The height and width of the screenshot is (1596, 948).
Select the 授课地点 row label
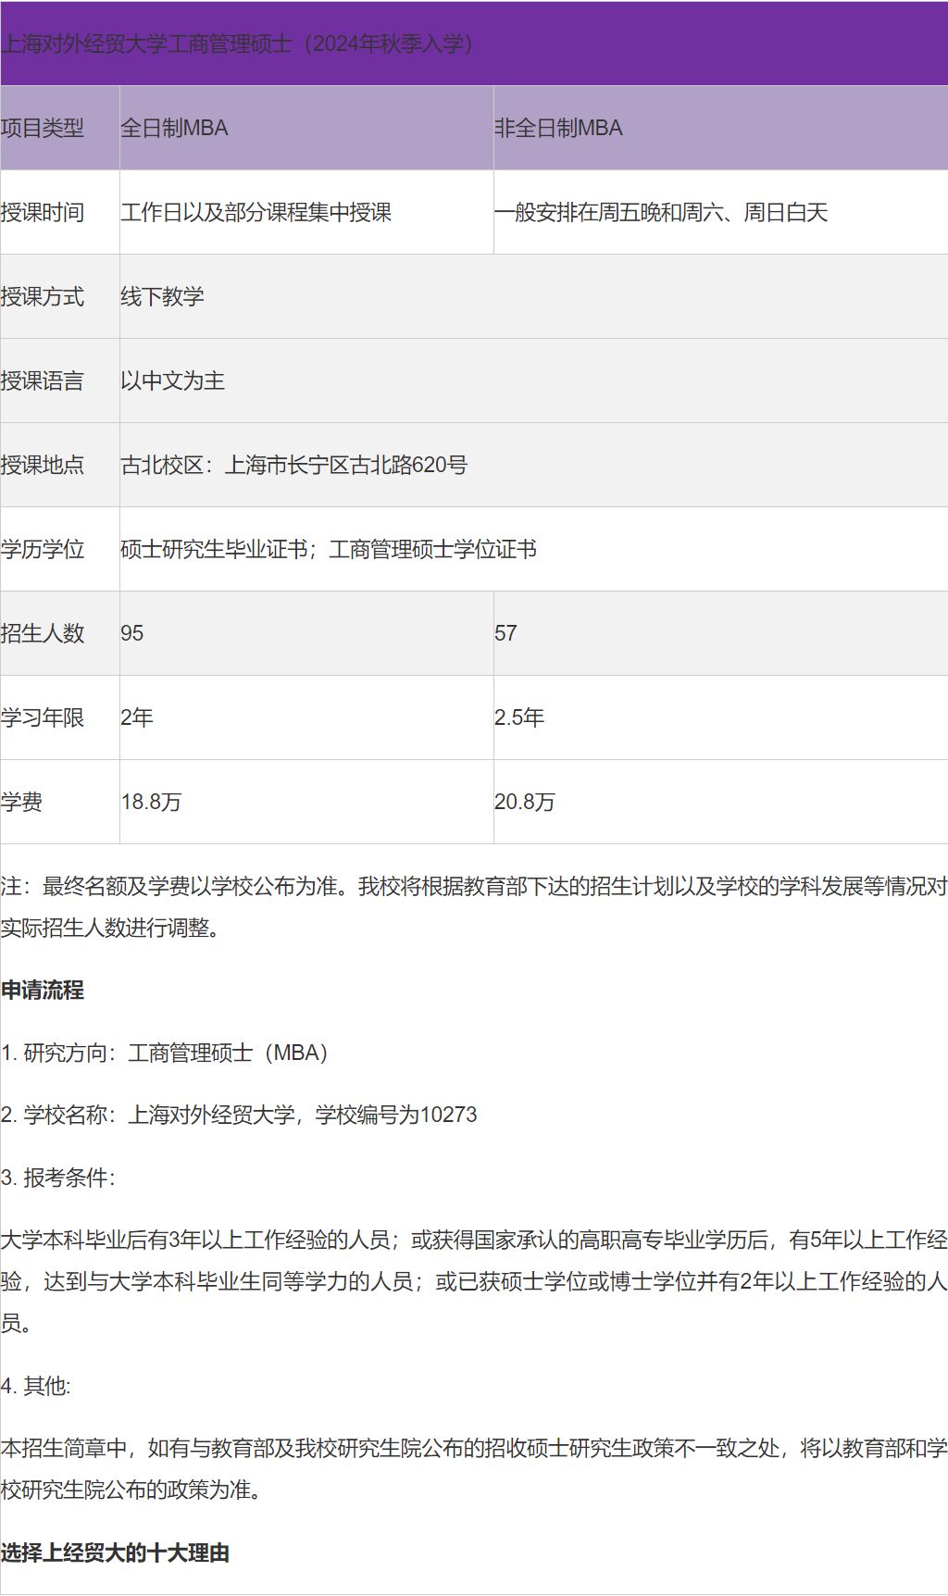60,465
